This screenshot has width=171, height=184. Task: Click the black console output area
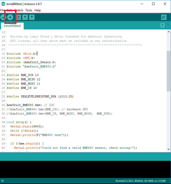click(85, 169)
